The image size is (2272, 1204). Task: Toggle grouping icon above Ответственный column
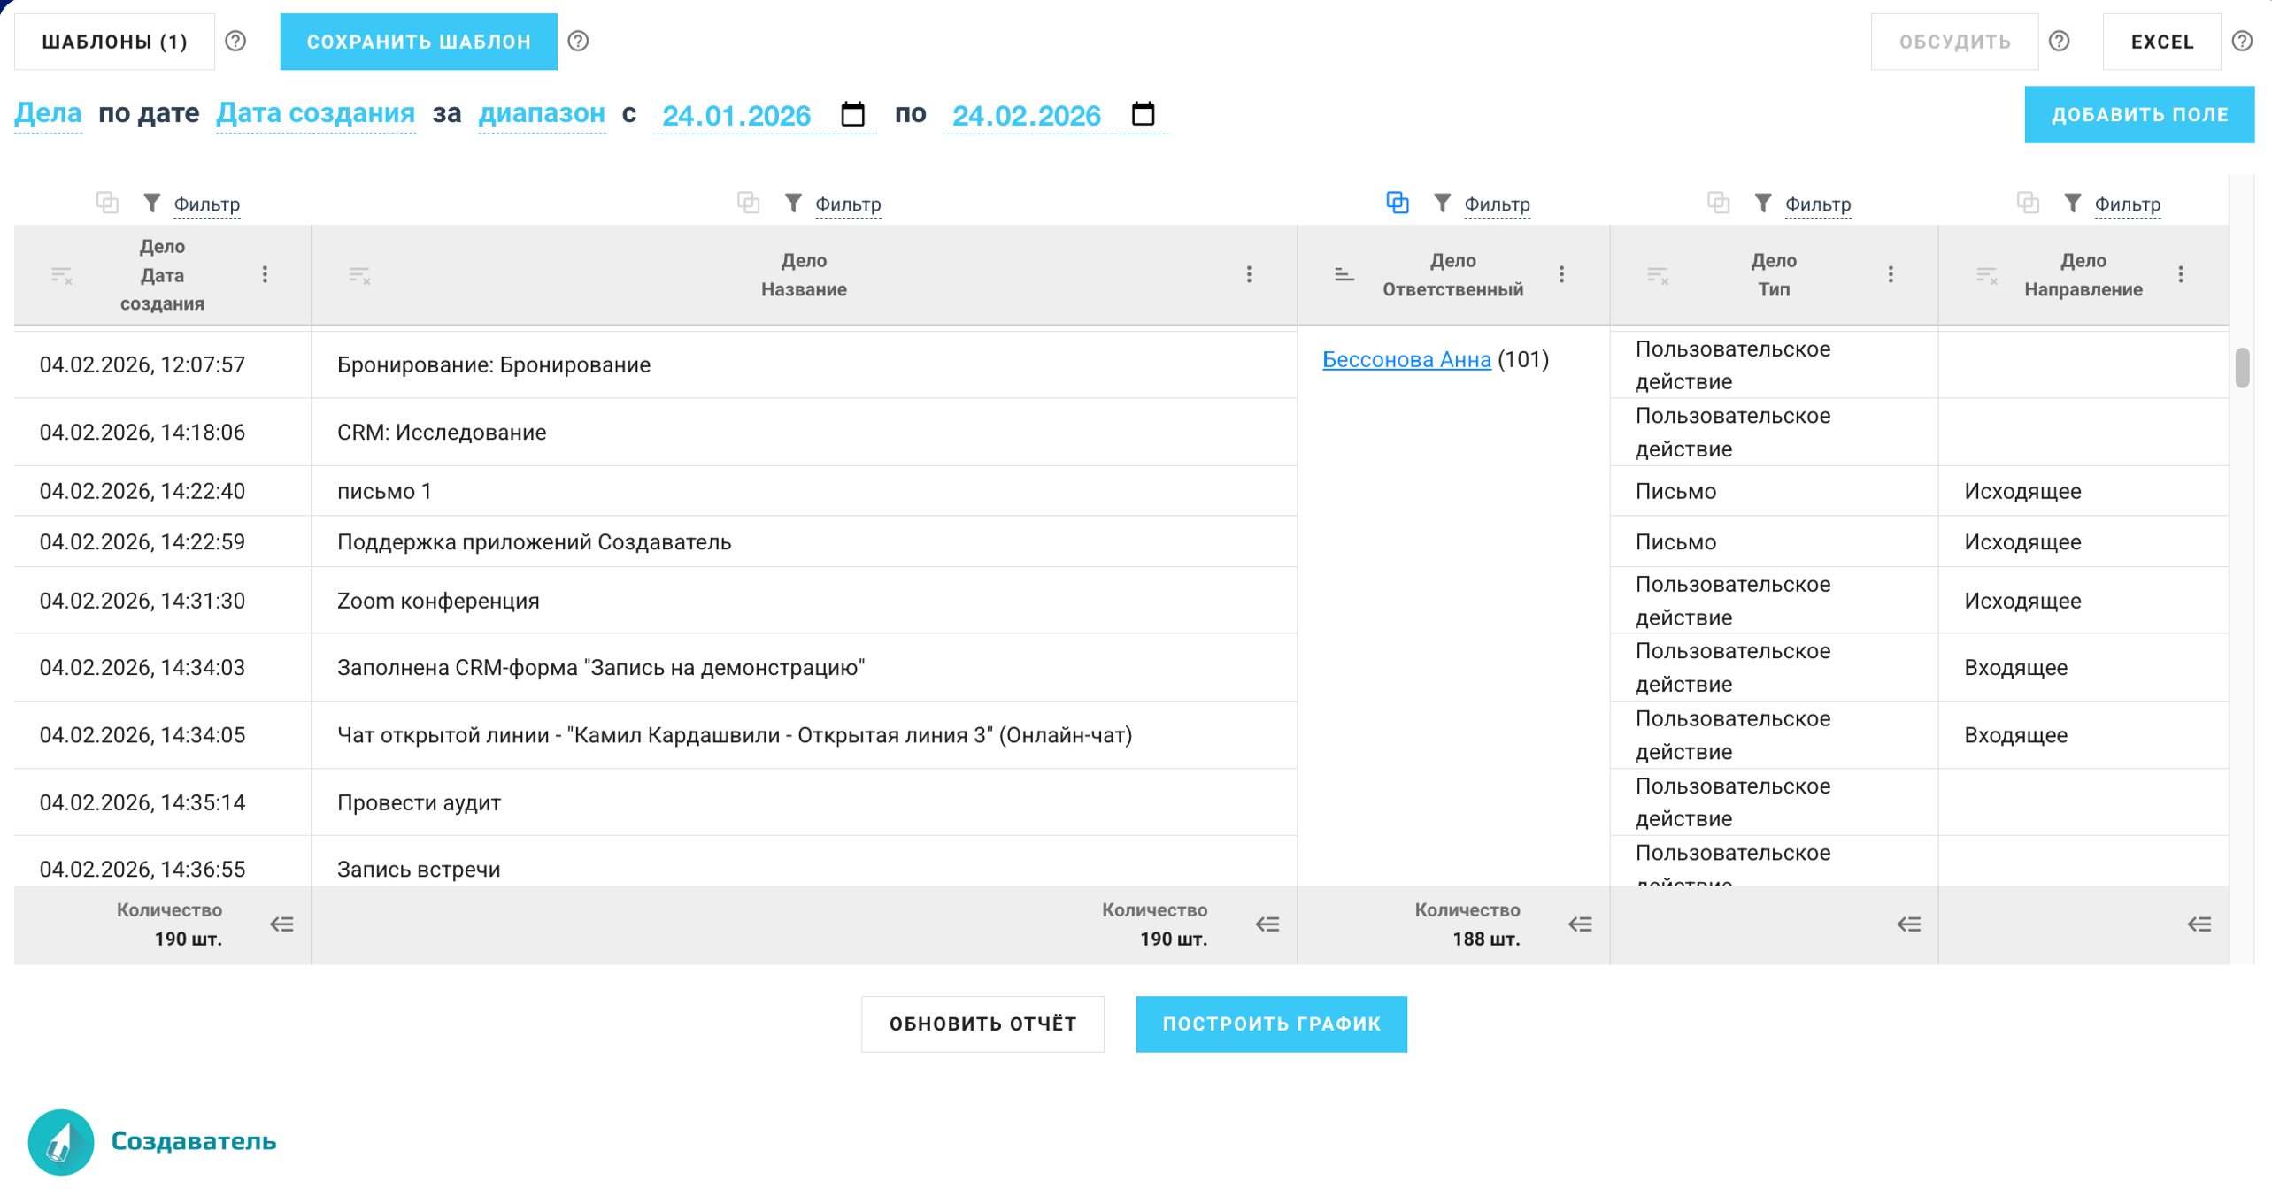point(1397,203)
